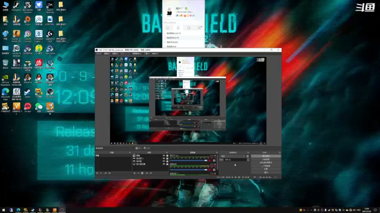Select the OBS Studio desktop shortcut
380x213 pixels.
pyautogui.click(x=50, y=93)
